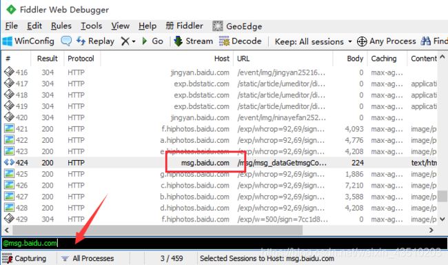This screenshot has width=448, height=265.
Task: Click the comment speech bubble icon
Action: tap(66, 41)
